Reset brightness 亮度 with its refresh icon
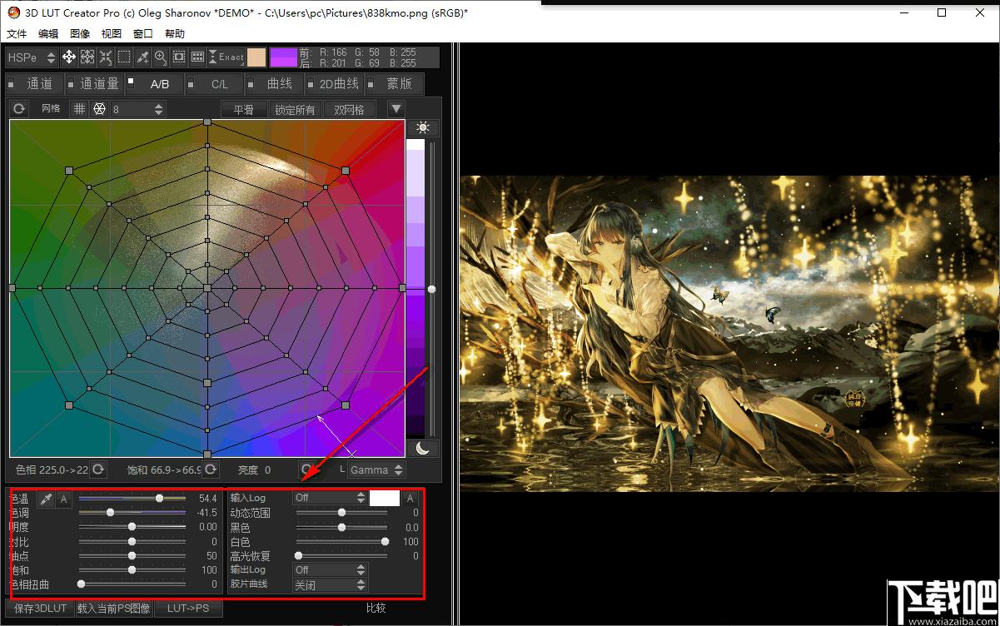 (x=307, y=469)
